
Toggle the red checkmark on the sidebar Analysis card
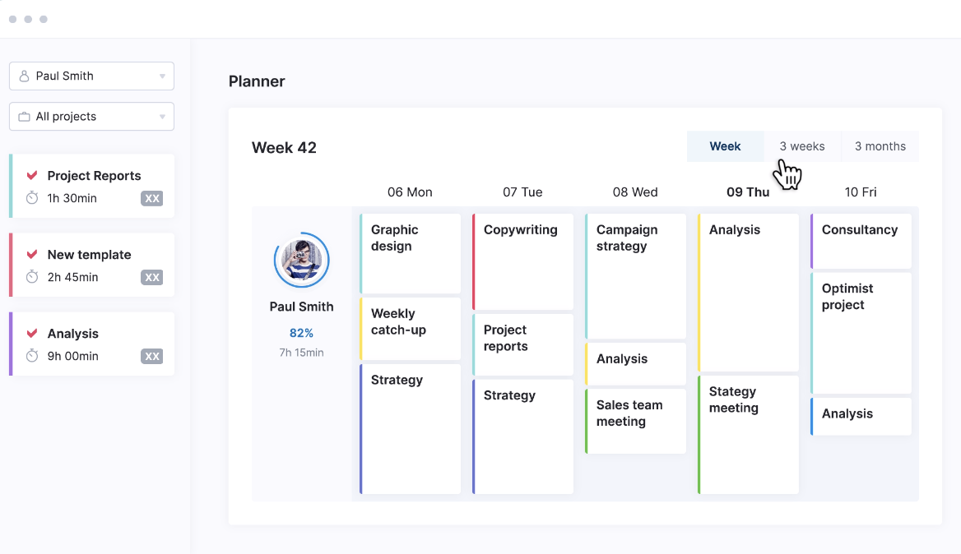point(32,333)
